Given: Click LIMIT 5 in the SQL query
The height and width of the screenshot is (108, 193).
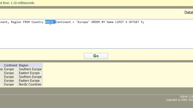Looking at the screenshot, I should [x=121, y=22].
